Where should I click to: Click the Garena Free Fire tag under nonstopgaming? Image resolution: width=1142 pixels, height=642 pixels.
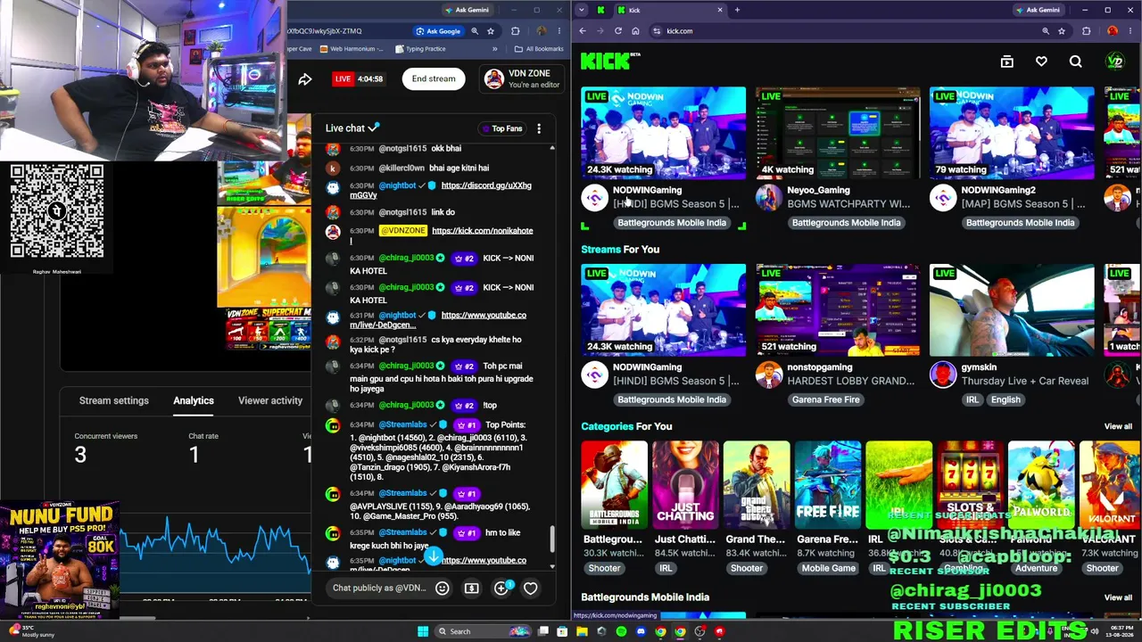click(x=825, y=399)
